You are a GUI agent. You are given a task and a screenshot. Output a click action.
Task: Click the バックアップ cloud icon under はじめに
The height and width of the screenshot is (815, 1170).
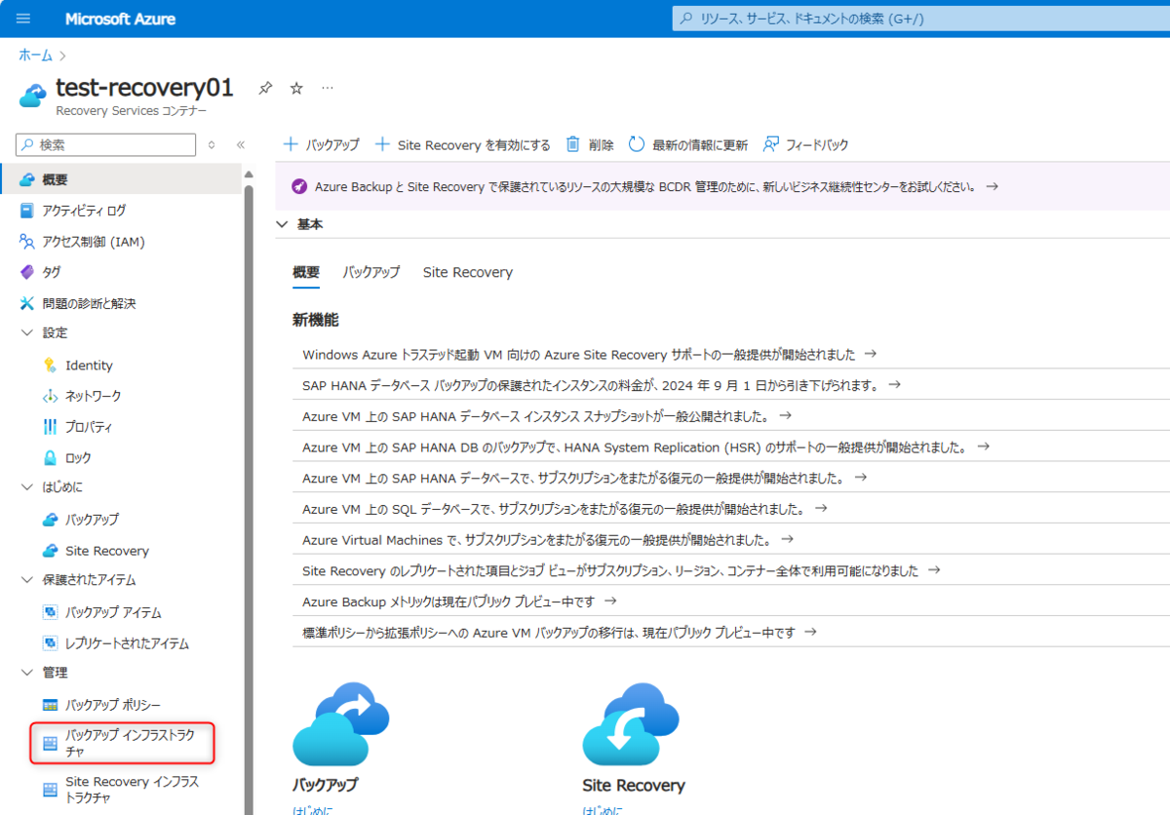pos(51,520)
